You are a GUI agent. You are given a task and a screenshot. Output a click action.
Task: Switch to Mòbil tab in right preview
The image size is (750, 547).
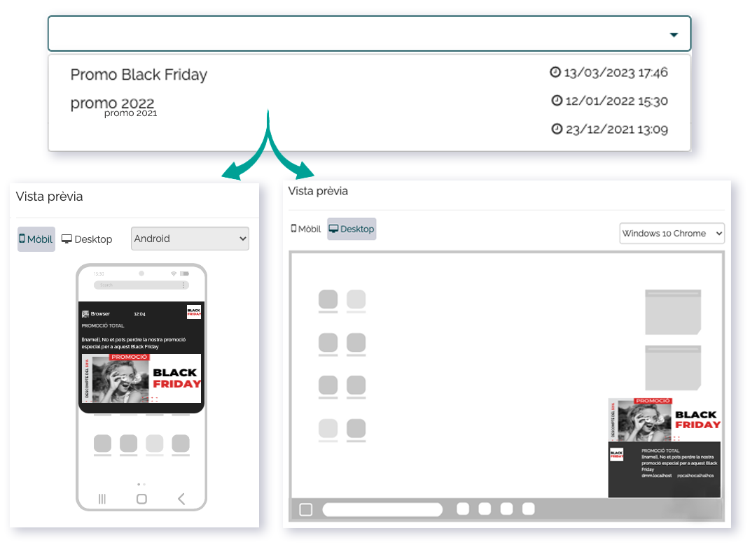[x=305, y=229]
